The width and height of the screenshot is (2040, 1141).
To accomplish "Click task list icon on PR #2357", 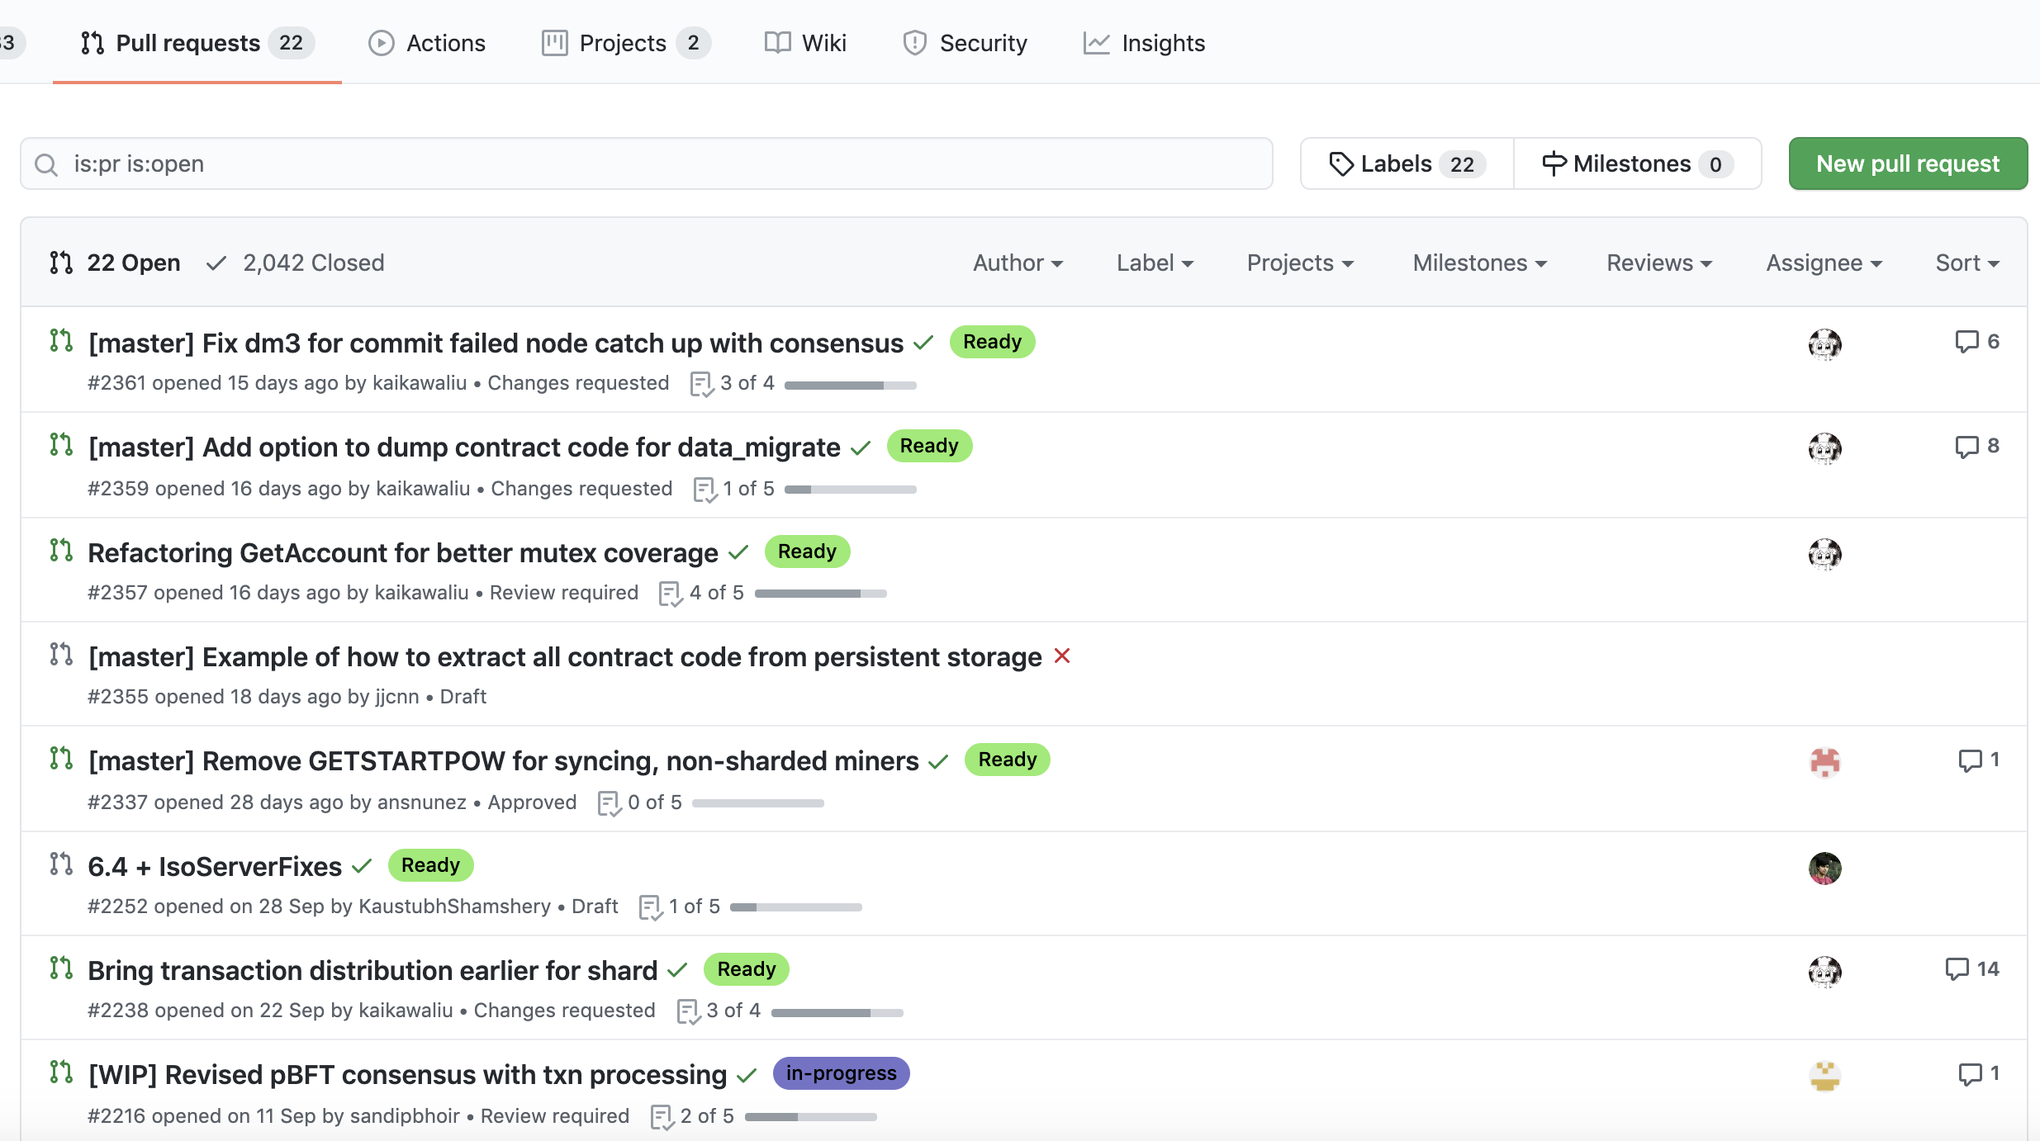I will click(x=670, y=593).
